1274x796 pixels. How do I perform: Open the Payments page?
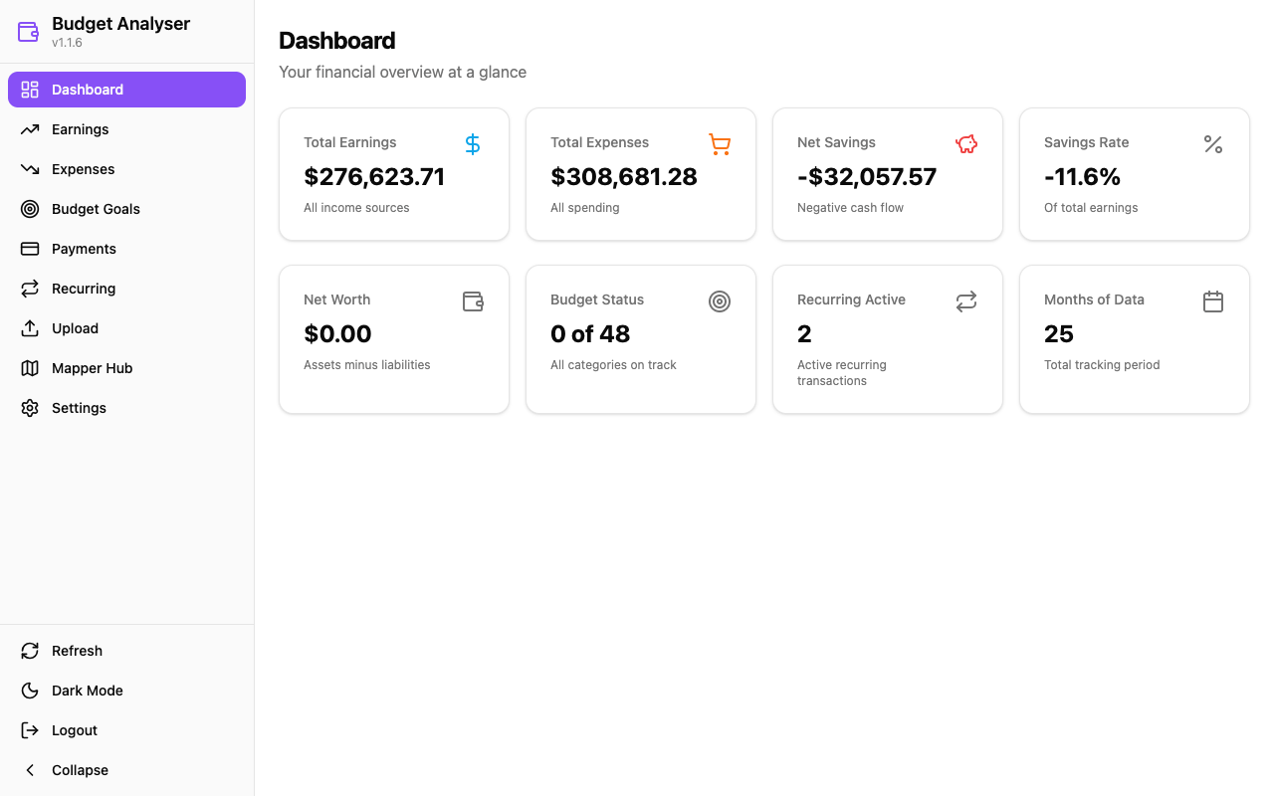[x=85, y=249]
